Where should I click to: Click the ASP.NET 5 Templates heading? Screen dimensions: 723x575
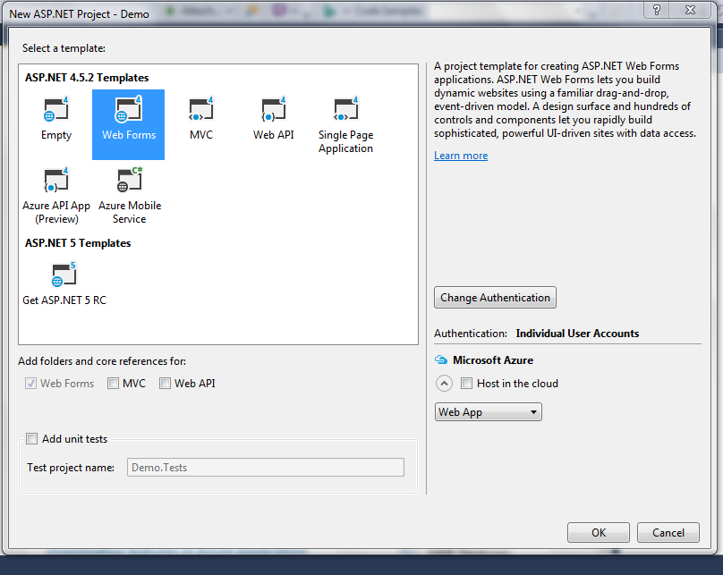78,243
